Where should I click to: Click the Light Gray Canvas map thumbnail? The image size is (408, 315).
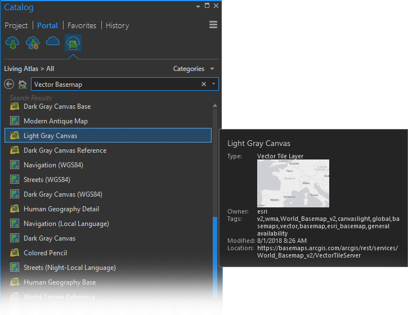(x=293, y=183)
